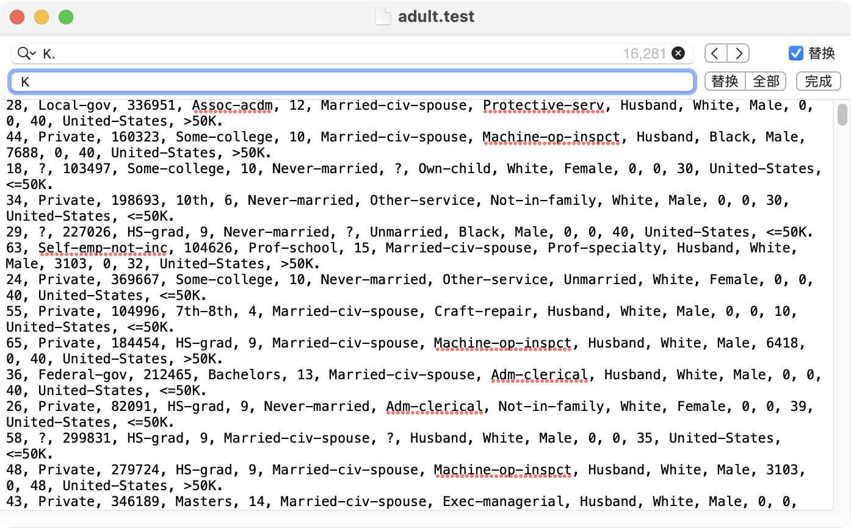
Task: Minimize window with yellow button
Action: [42, 17]
